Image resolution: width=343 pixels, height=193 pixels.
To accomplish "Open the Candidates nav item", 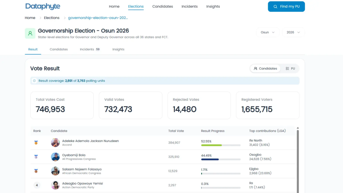I will 162,7.
